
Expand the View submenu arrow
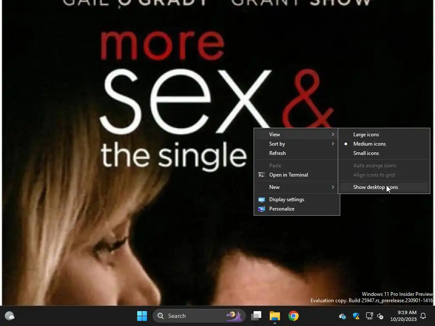pyautogui.click(x=333, y=135)
